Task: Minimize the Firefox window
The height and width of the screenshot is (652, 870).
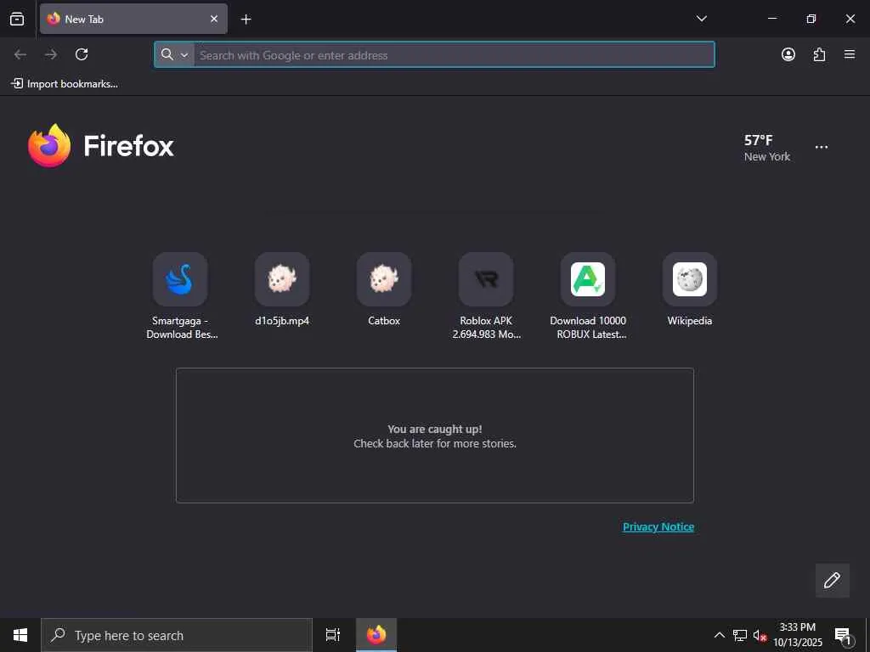Action: coord(771,19)
